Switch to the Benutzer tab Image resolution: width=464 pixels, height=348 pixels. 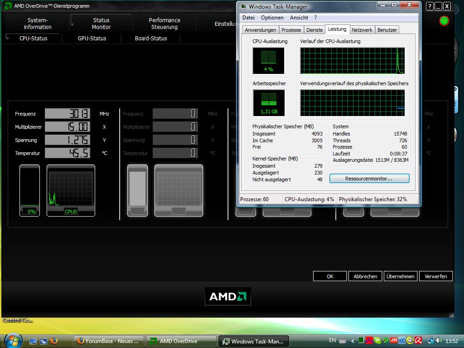click(387, 30)
